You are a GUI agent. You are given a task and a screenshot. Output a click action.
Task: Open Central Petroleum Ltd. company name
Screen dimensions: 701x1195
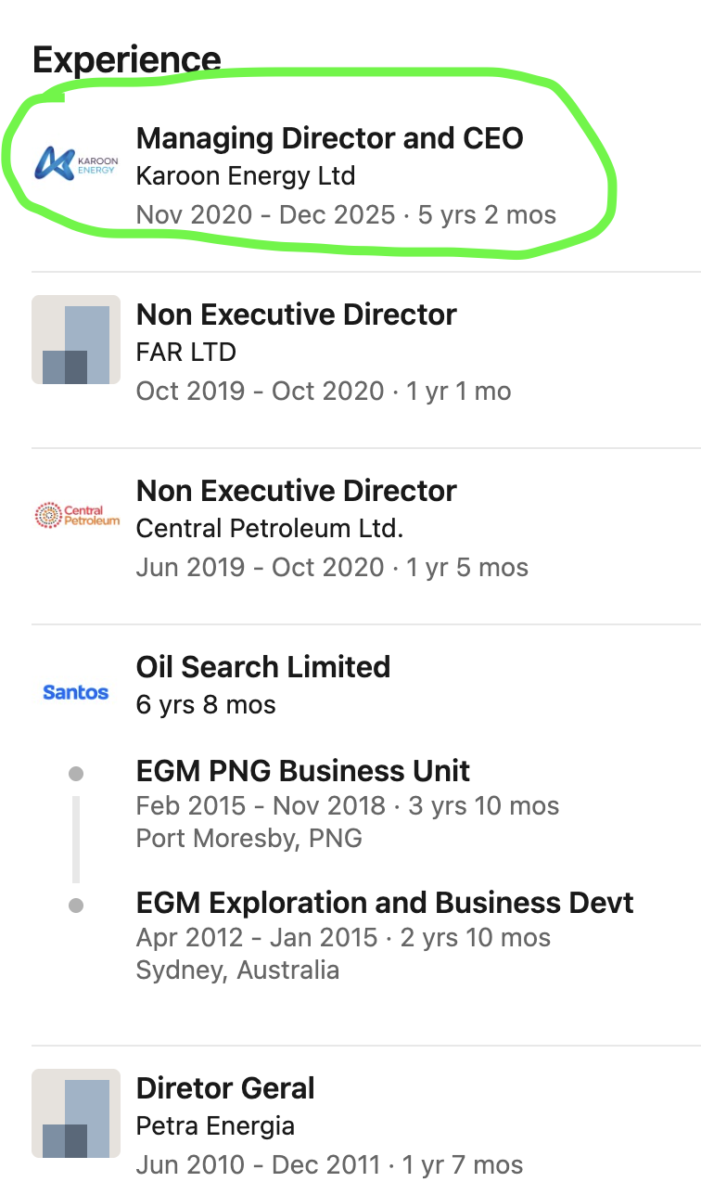[270, 529]
